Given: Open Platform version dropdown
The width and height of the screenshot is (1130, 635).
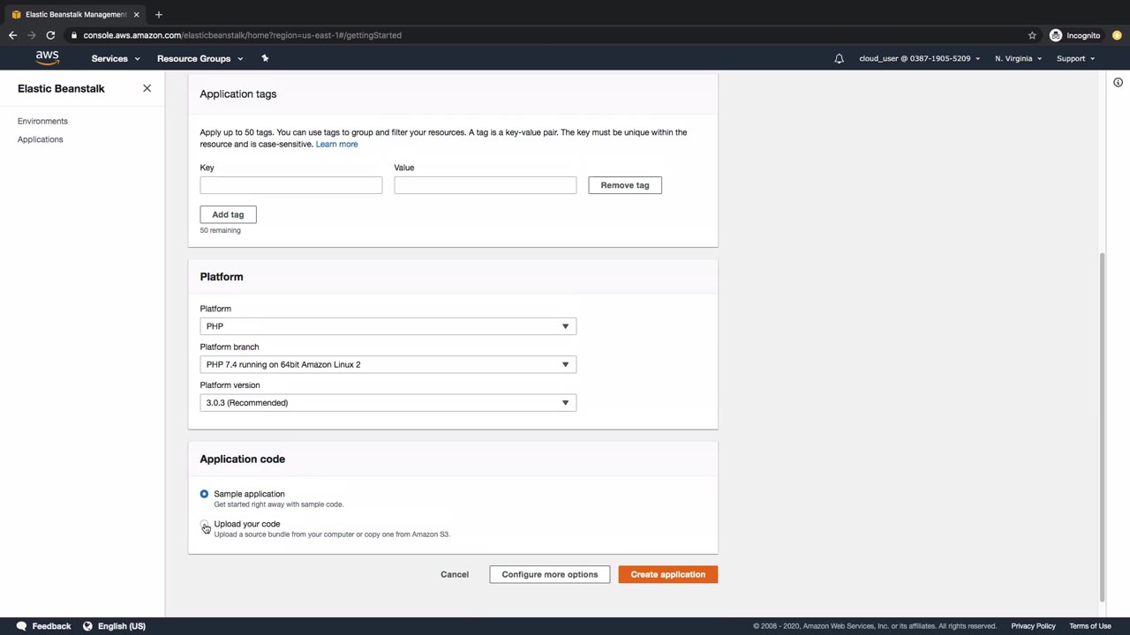Looking at the screenshot, I should pos(388,403).
